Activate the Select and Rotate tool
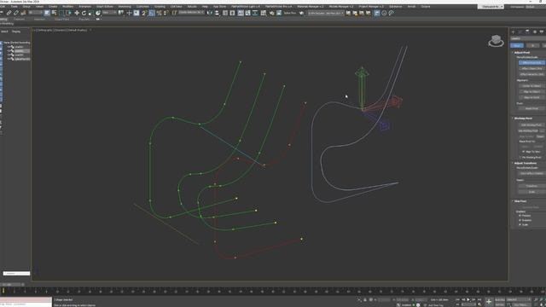The width and height of the screenshot is (546, 307). (x=84, y=13)
